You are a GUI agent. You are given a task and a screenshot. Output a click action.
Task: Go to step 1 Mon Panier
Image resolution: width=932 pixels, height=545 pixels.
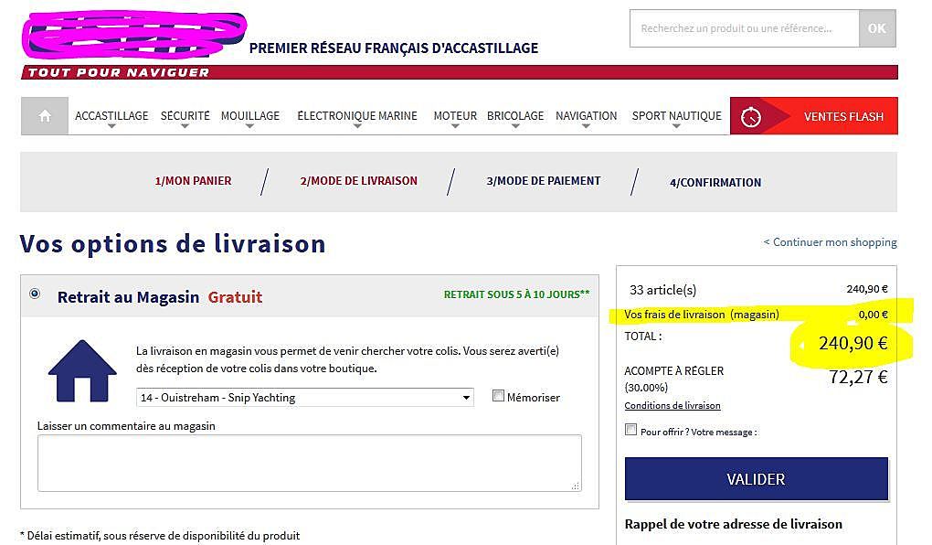pyautogui.click(x=193, y=181)
